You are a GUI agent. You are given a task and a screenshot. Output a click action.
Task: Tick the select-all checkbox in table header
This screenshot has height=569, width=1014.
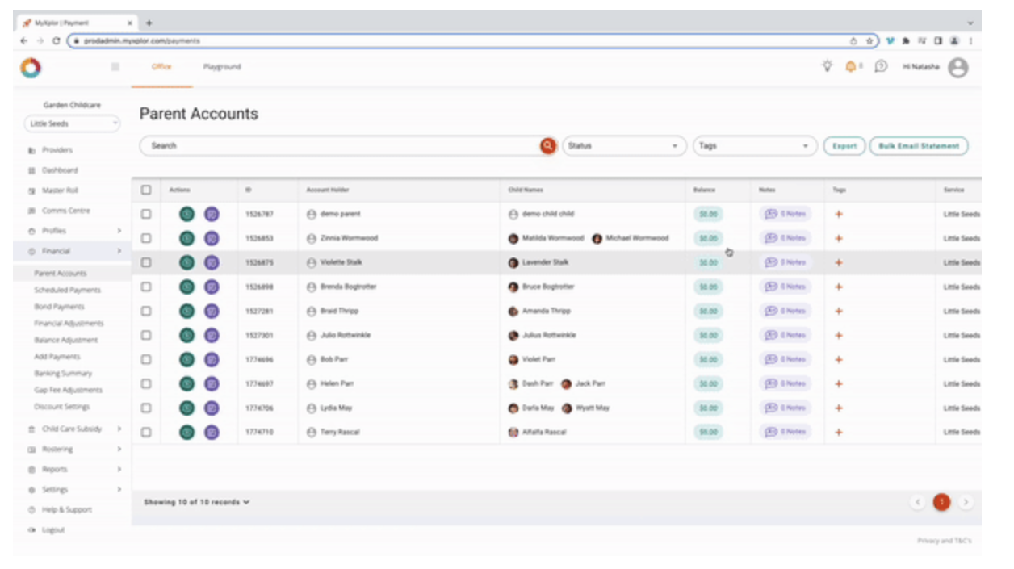coord(146,190)
